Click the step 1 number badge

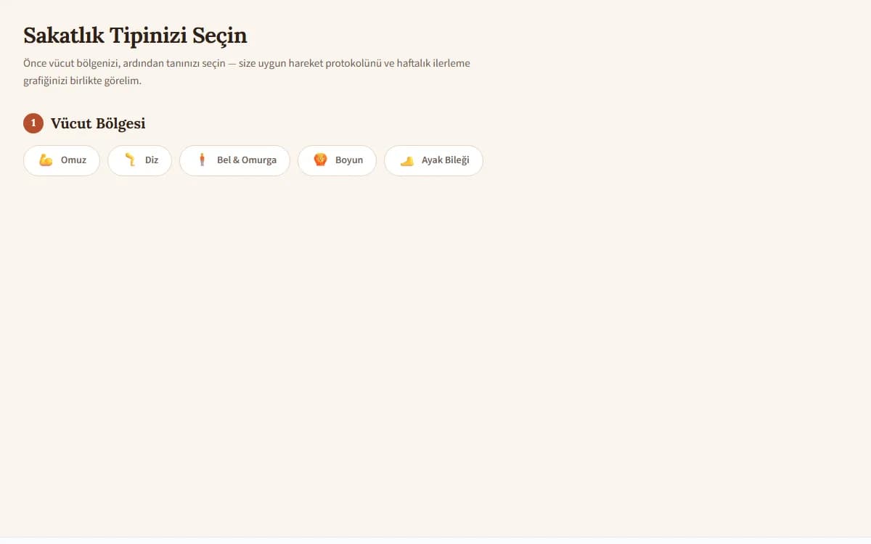pos(33,123)
